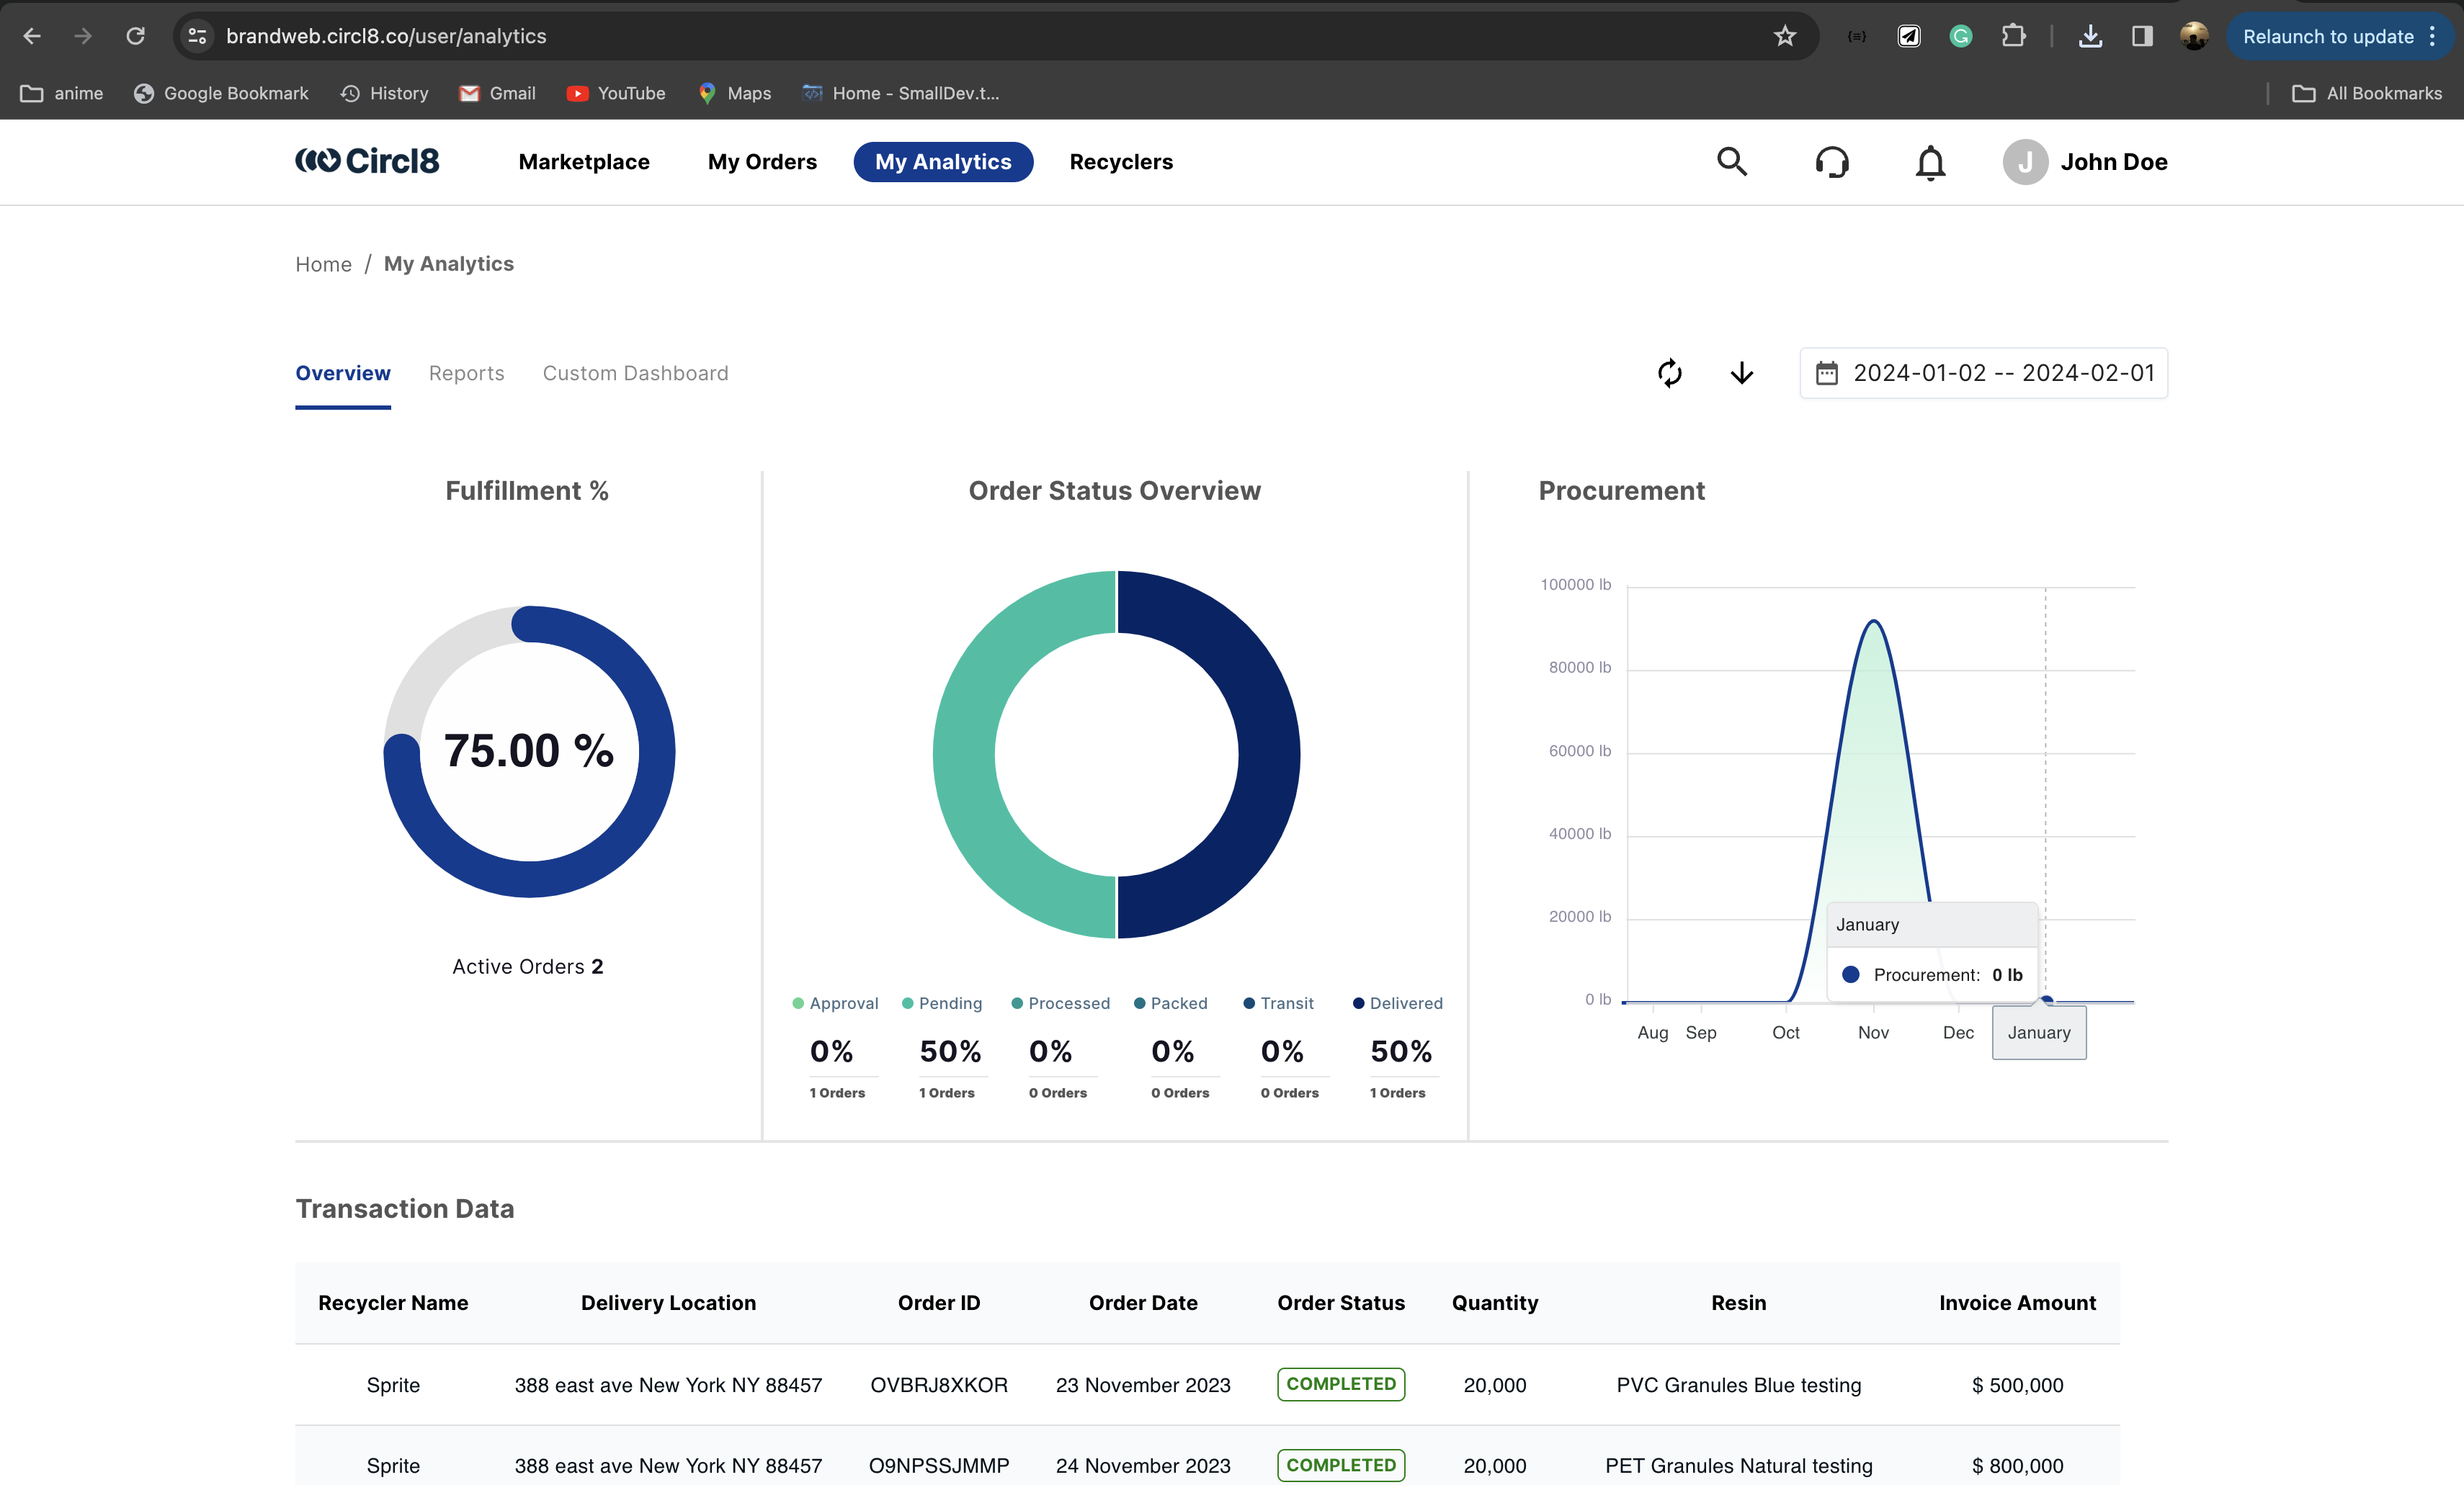This screenshot has width=2464, height=1485.
Task: Open the YouTube bookmark
Action: [616, 93]
